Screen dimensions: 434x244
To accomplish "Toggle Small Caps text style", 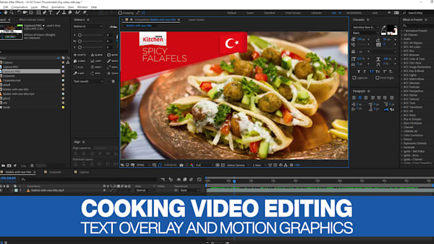I will click(x=378, y=71).
